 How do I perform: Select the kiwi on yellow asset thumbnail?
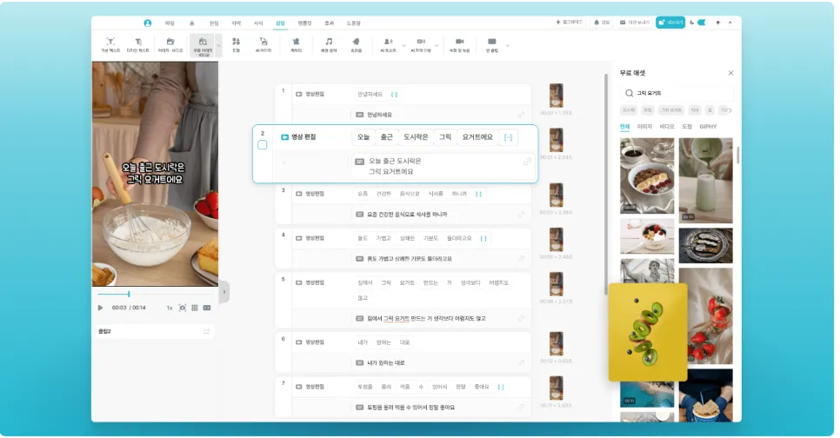pos(648,332)
